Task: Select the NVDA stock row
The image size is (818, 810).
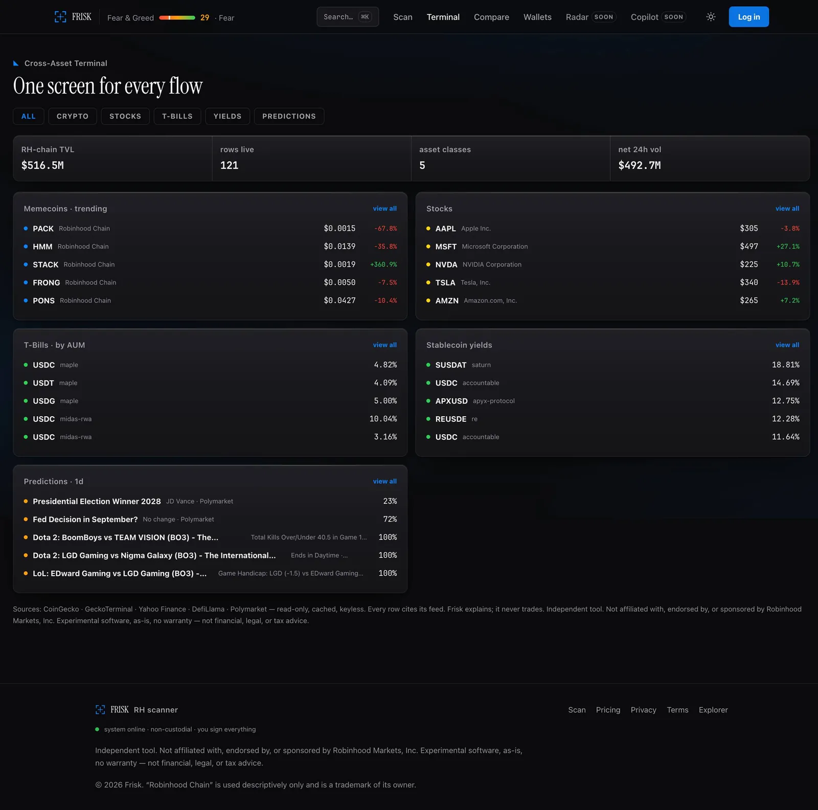Action: pyautogui.click(x=612, y=264)
